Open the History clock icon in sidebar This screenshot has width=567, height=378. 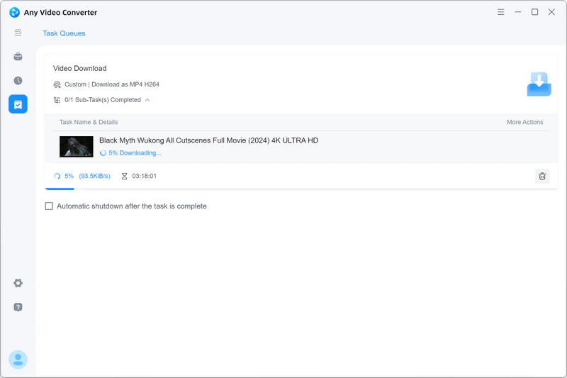pyautogui.click(x=18, y=81)
